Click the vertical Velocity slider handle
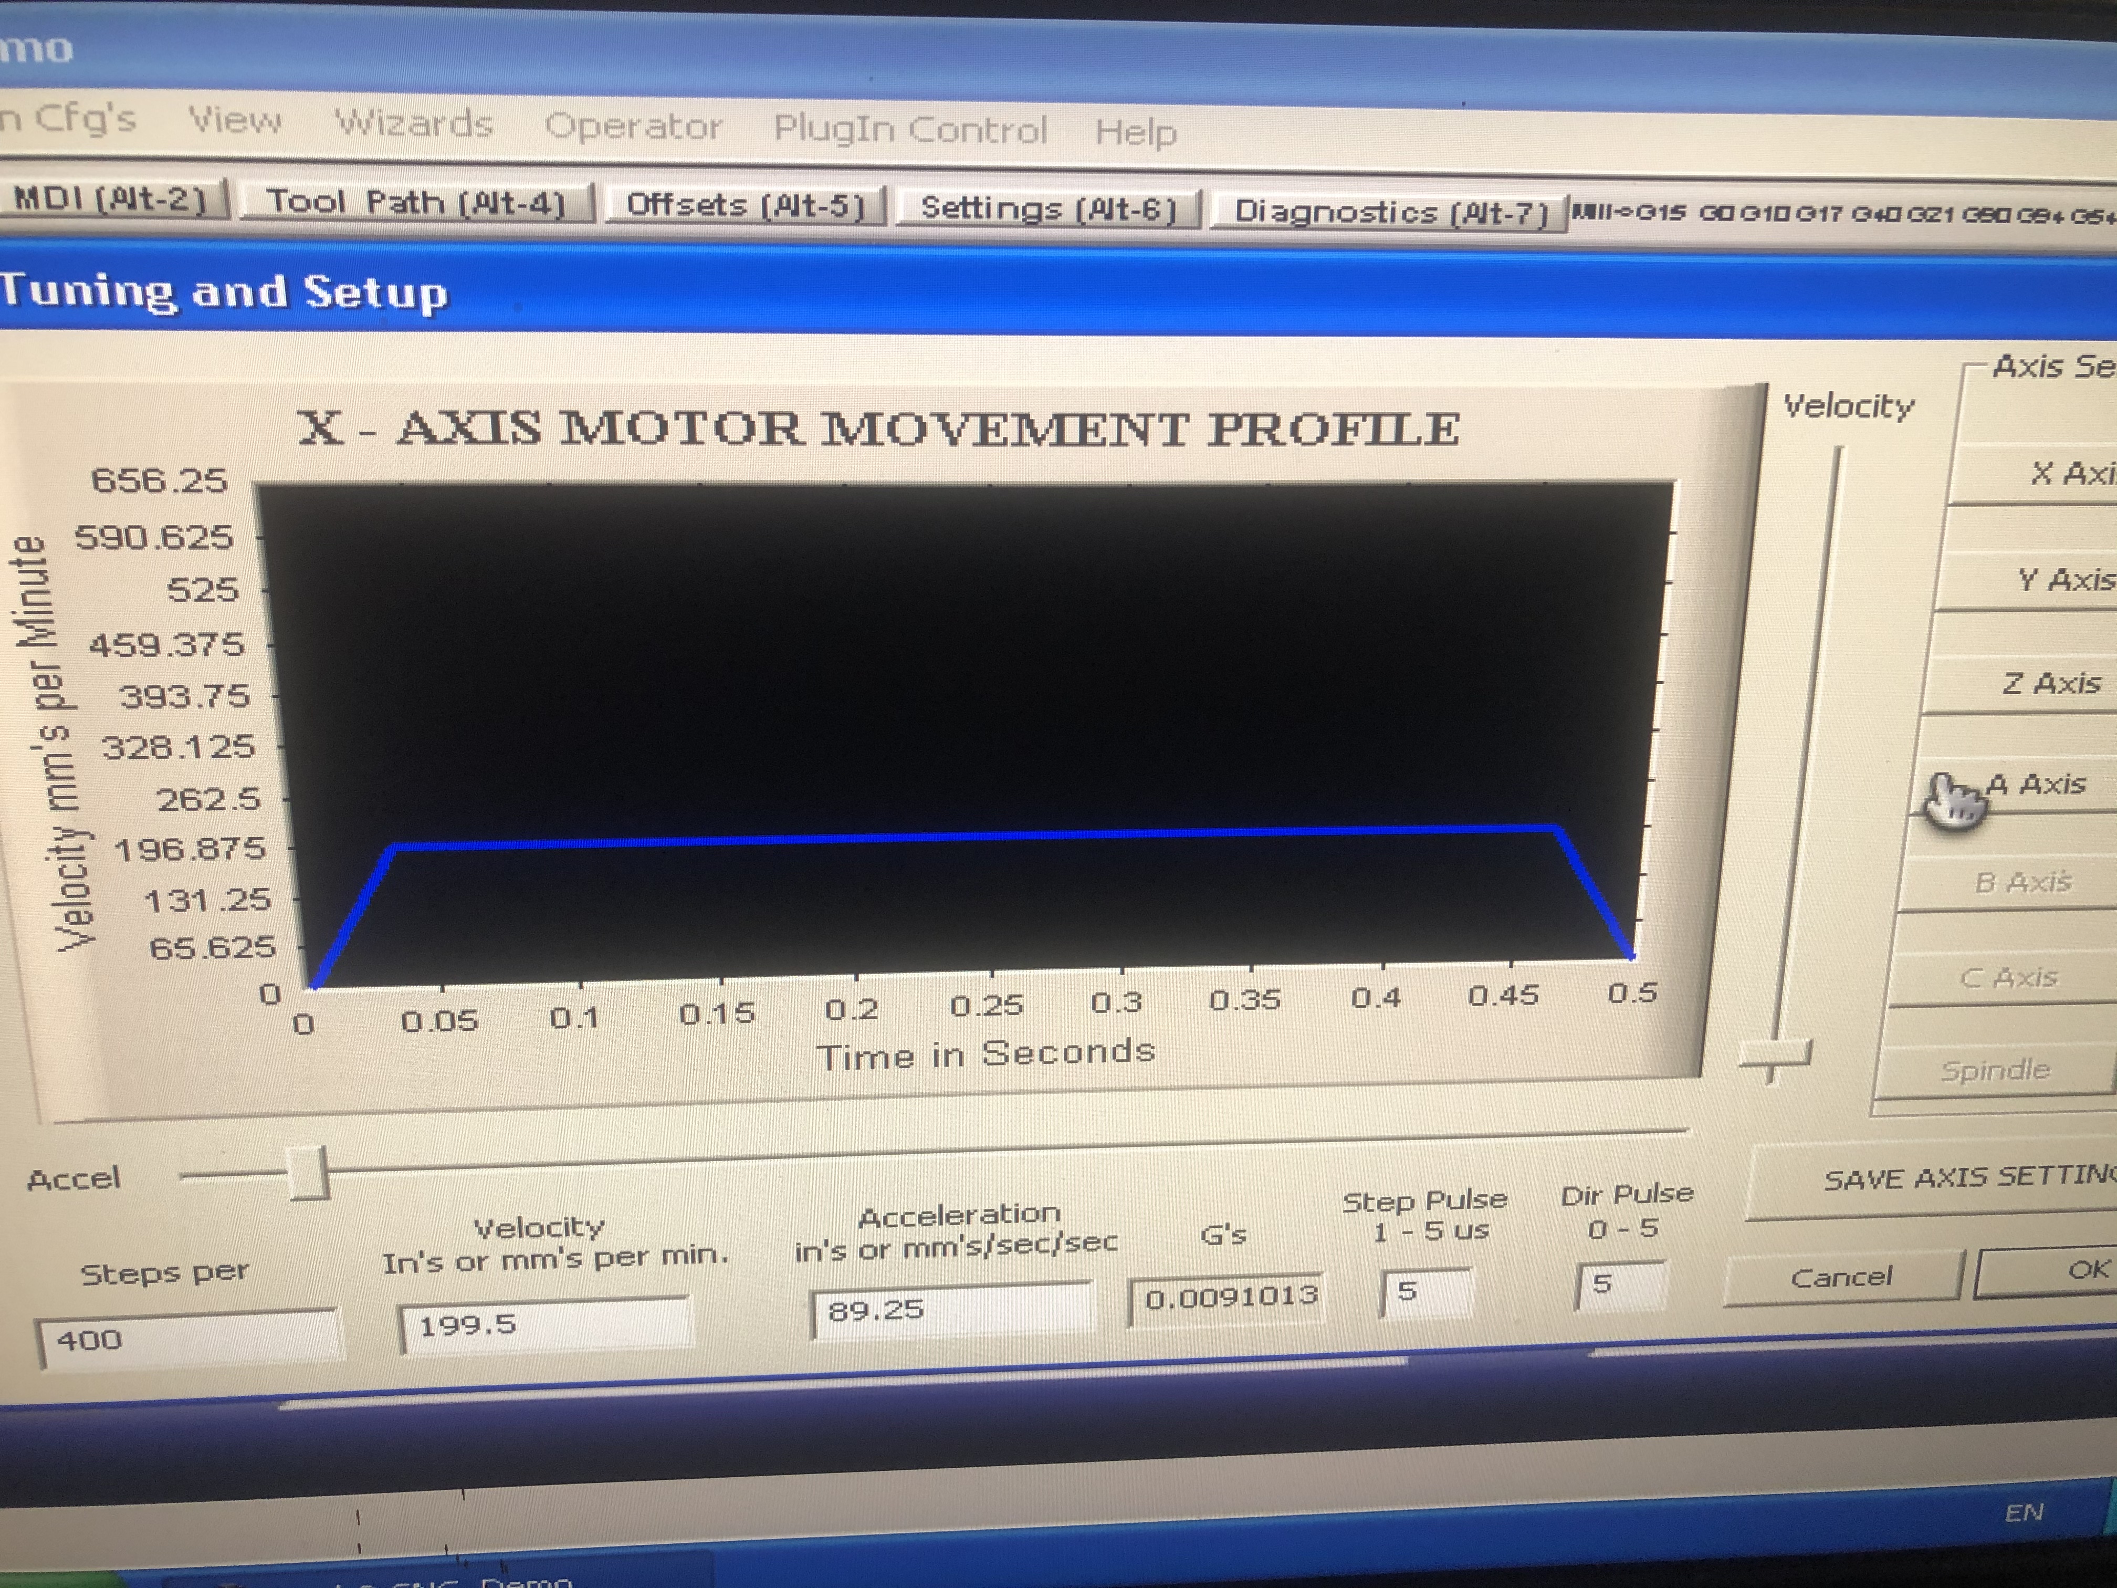The width and height of the screenshot is (2117, 1588). [1775, 1056]
